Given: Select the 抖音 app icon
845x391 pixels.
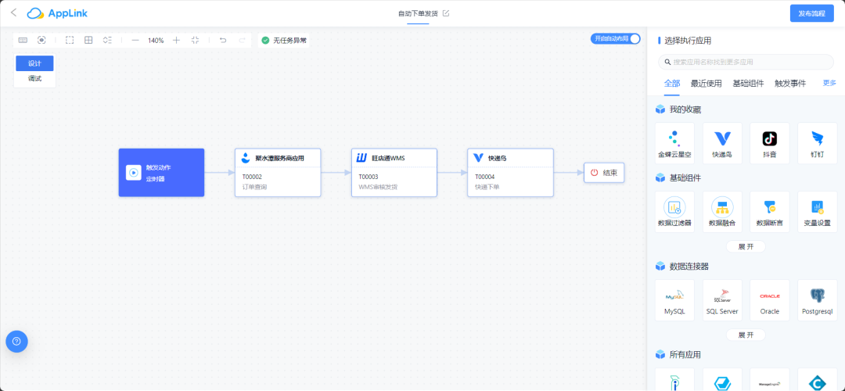Looking at the screenshot, I should click(x=769, y=143).
